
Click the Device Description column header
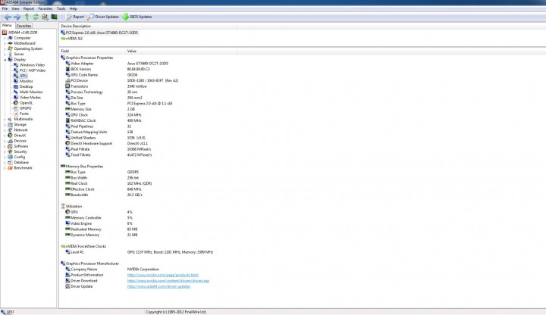pos(149,26)
